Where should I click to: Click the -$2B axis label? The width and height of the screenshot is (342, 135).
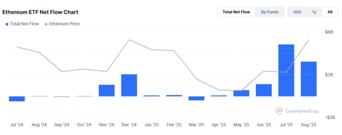[330, 117]
